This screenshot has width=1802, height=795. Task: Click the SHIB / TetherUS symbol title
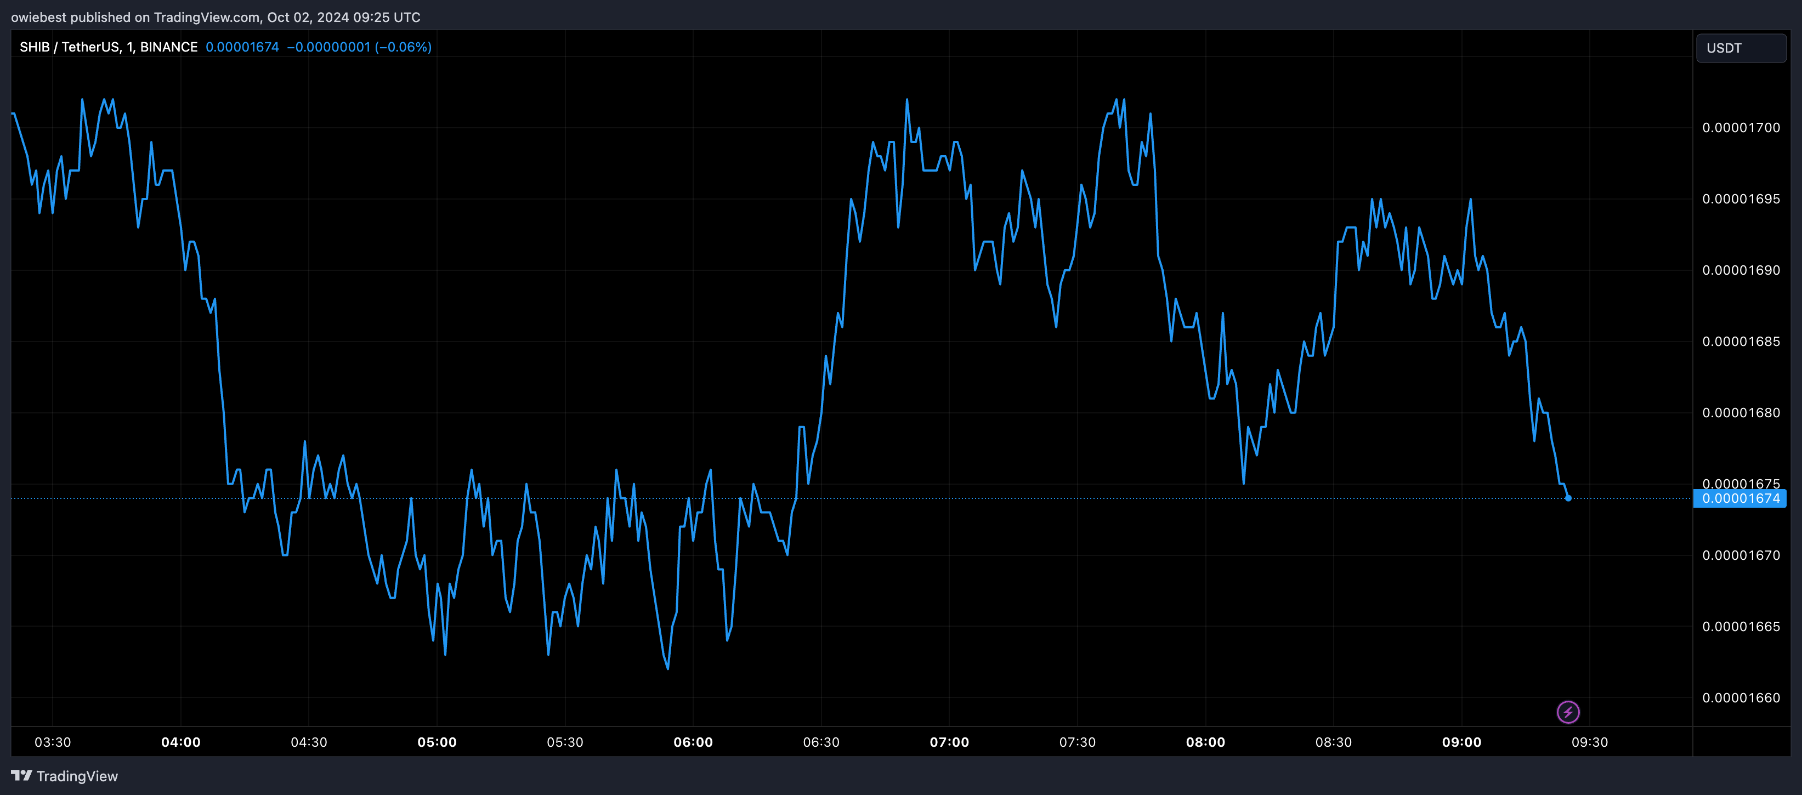pyautogui.click(x=109, y=47)
